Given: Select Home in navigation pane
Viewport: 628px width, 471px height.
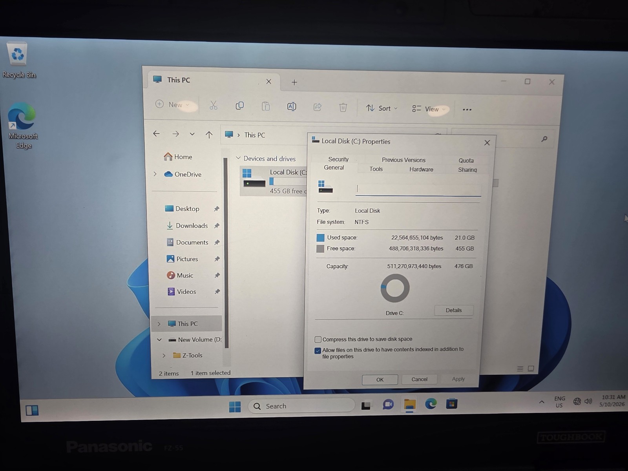Looking at the screenshot, I should click(x=178, y=157).
